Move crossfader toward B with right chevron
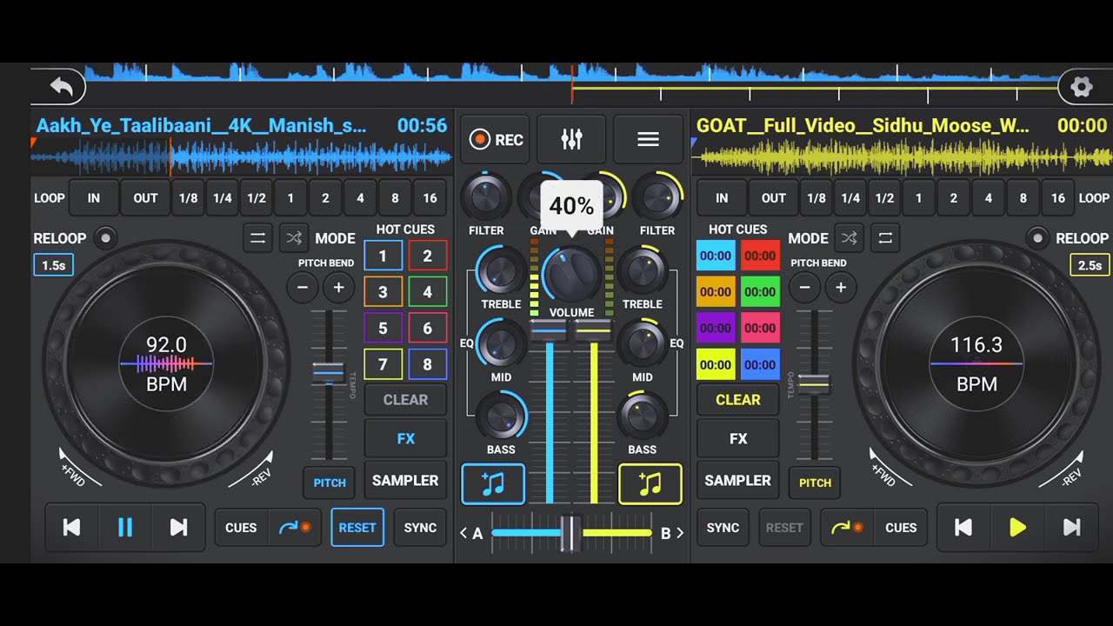 679,533
